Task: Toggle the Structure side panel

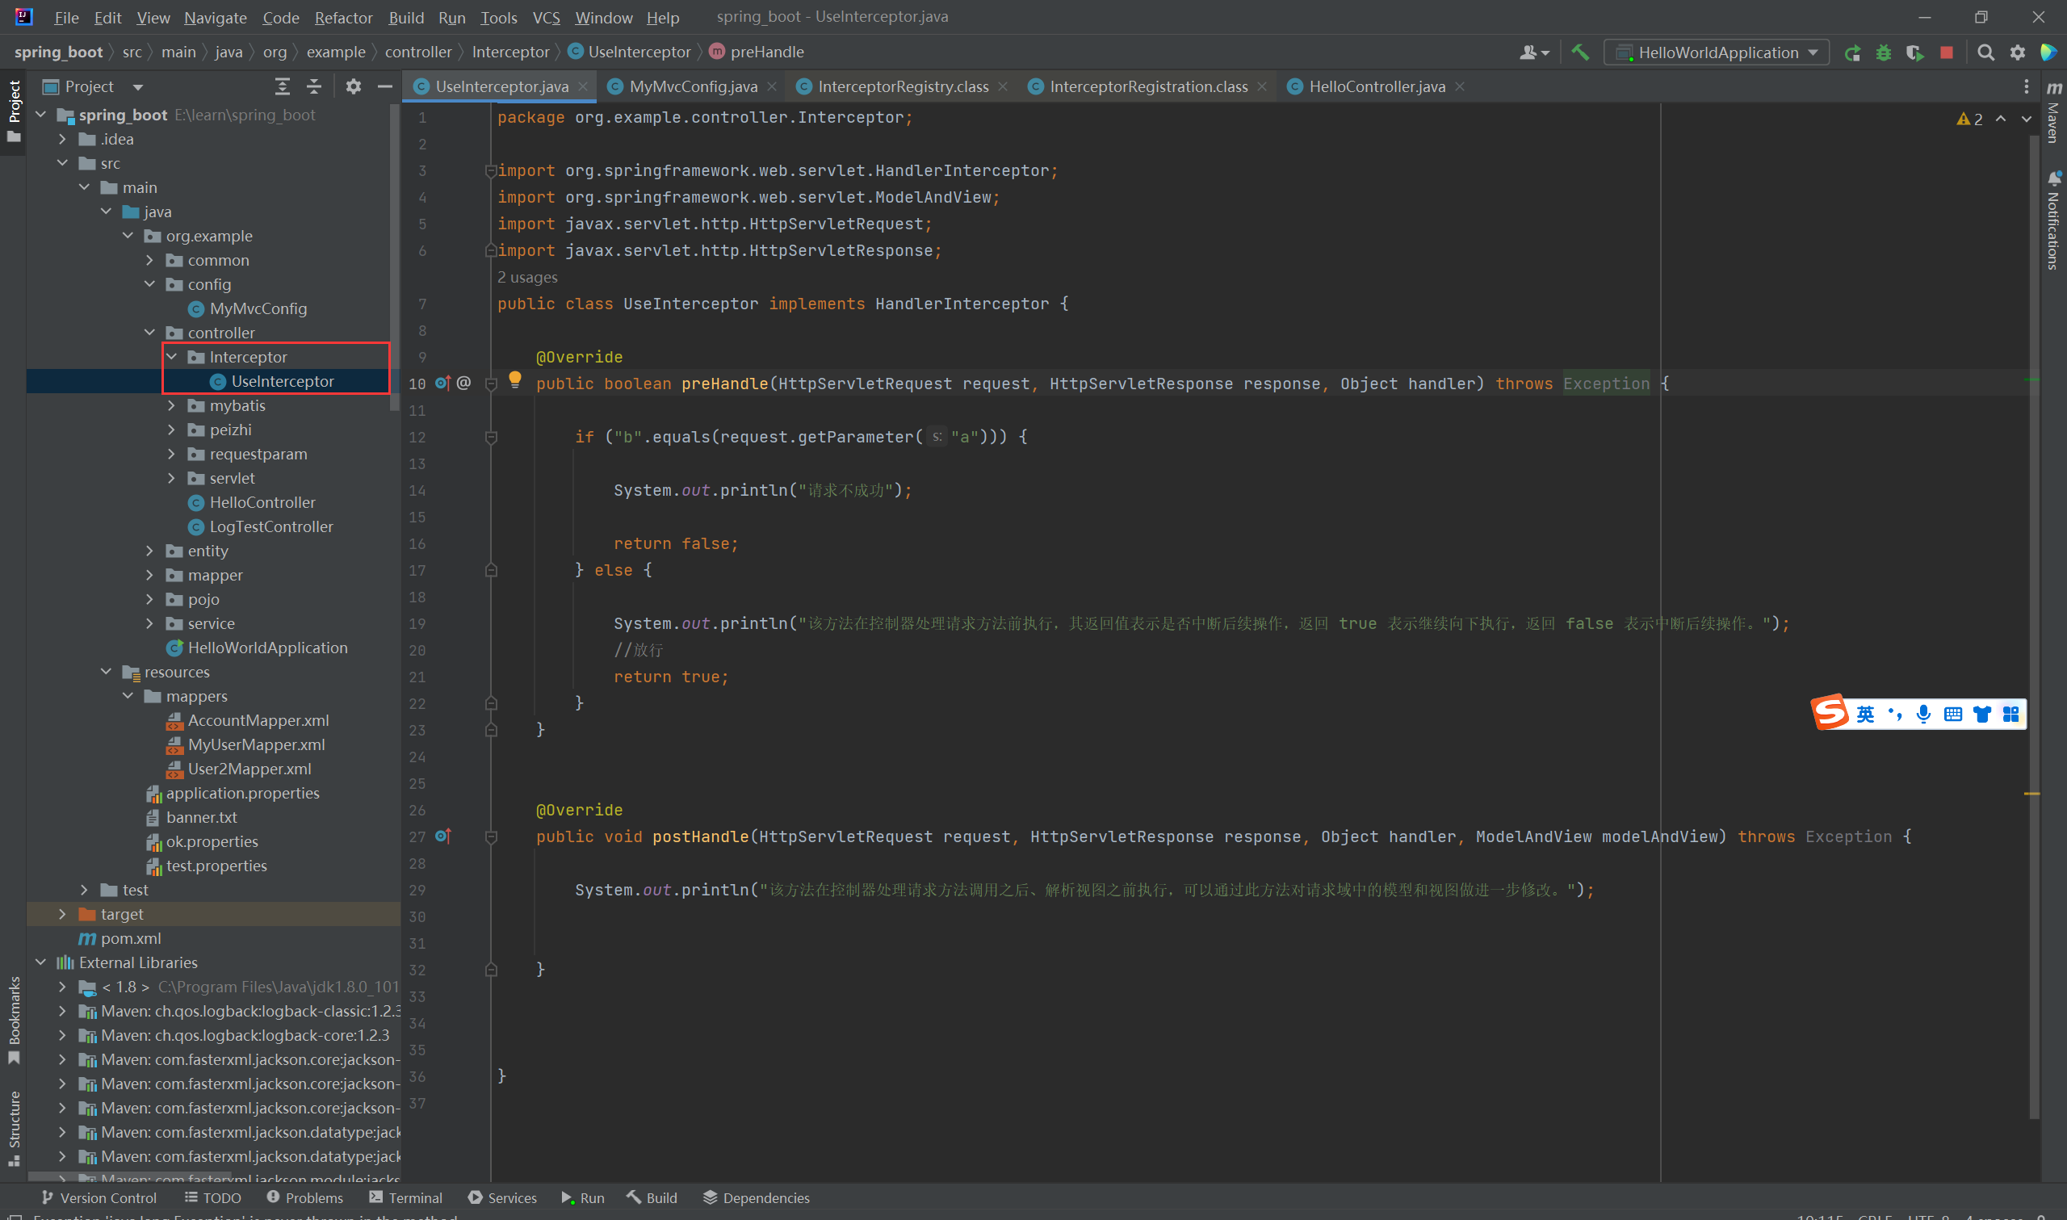Action: pyautogui.click(x=14, y=1125)
